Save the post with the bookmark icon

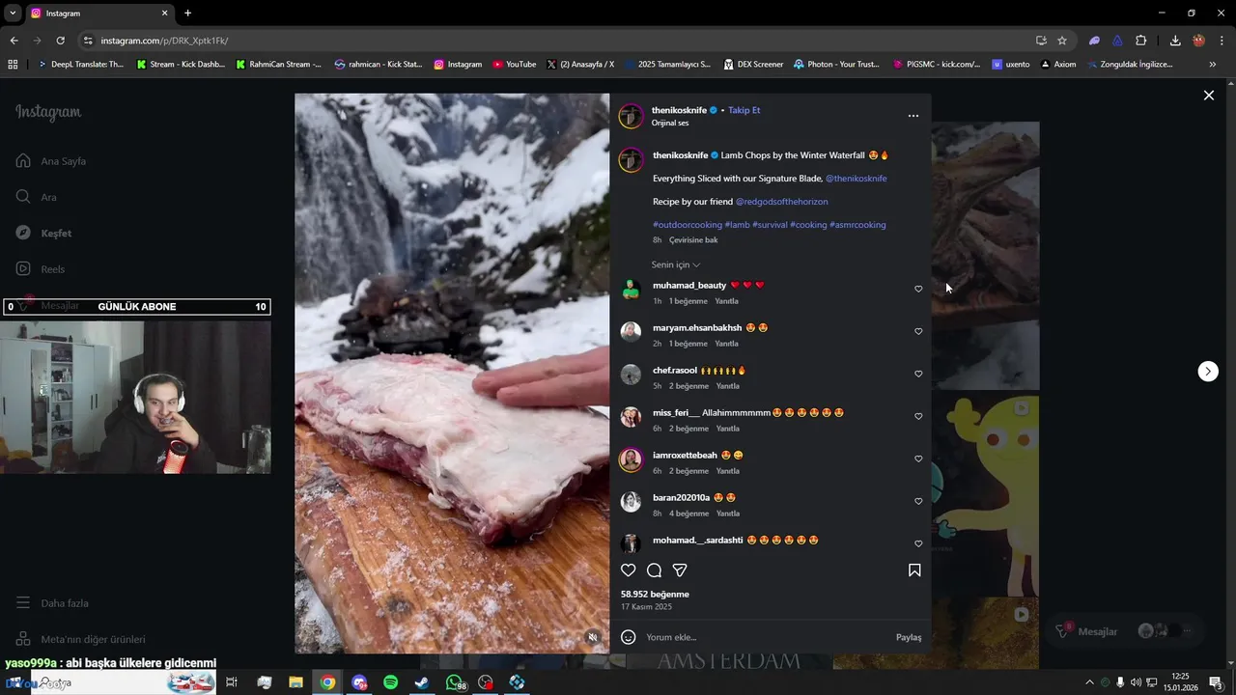pos(914,570)
